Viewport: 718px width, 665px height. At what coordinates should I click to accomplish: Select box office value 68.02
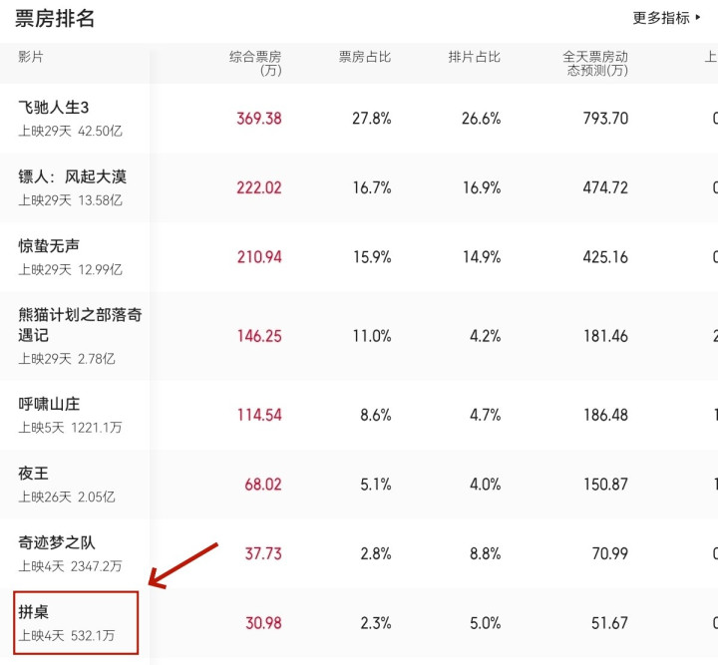pos(263,485)
